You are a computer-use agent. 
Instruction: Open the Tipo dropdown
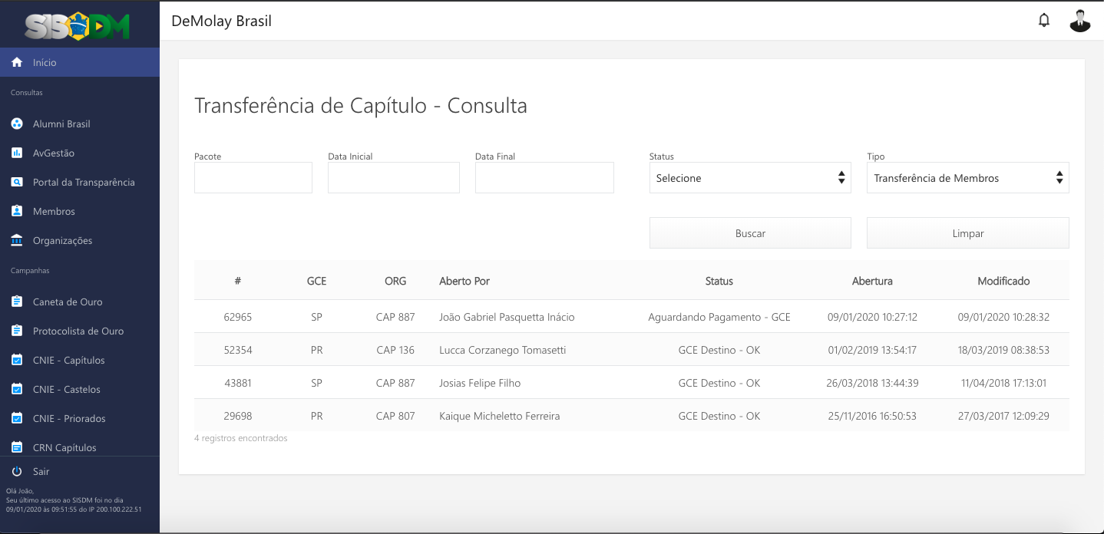pos(967,178)
